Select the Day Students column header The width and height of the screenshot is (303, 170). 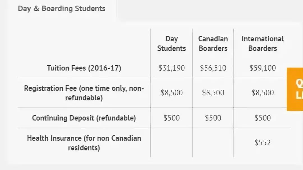pos(171,44)
